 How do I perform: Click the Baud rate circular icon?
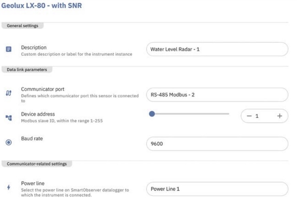(9, 143)
